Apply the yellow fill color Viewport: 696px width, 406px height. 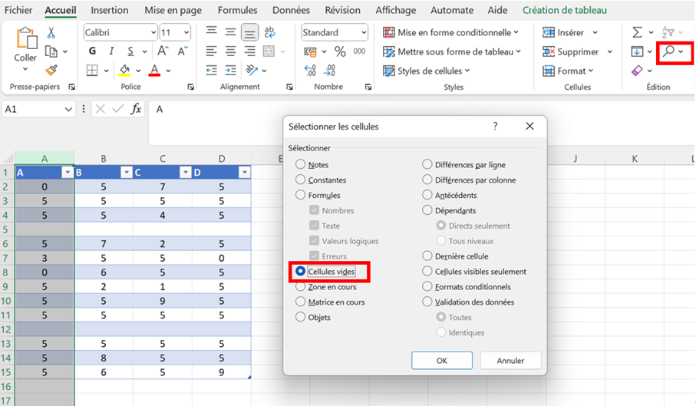(125, 70)
